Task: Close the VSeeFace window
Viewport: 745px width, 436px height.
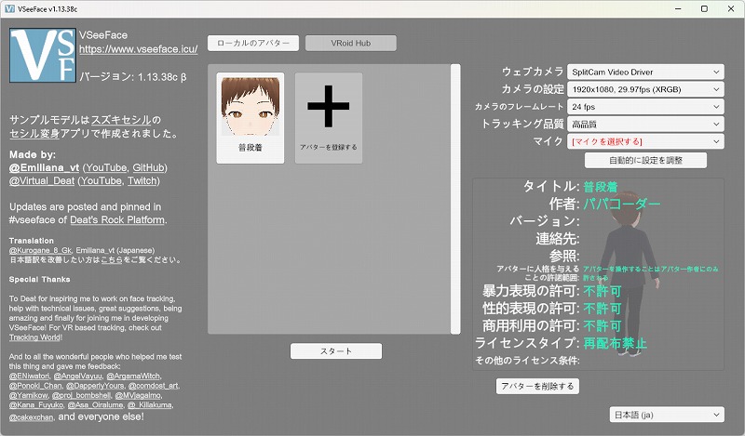Action: pos(731,8)
